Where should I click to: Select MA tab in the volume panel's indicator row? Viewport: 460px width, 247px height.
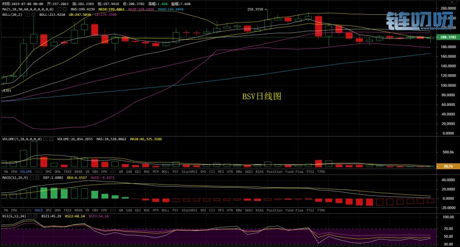[6, 172]
